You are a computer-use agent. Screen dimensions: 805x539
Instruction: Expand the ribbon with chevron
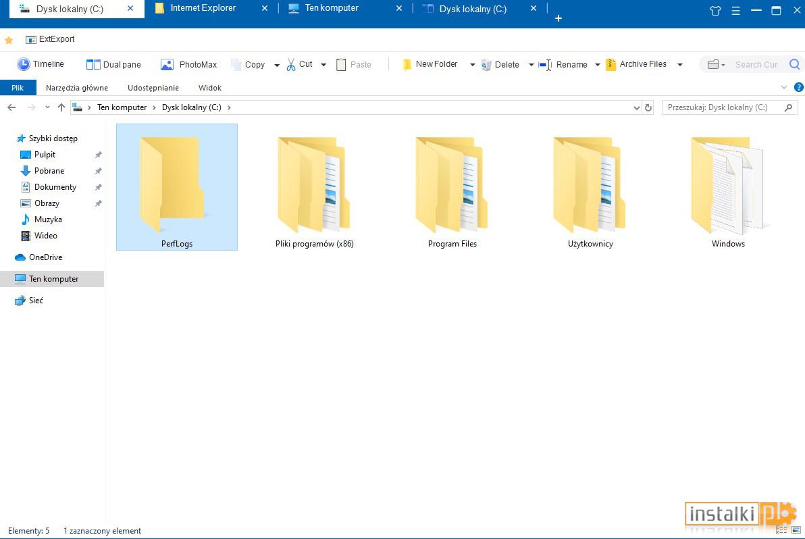(x=784, y=87)
